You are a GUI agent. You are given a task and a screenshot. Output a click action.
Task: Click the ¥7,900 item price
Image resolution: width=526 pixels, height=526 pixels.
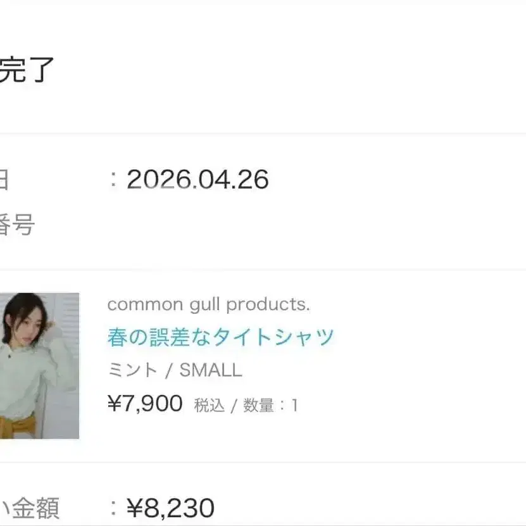pos(145,404)
